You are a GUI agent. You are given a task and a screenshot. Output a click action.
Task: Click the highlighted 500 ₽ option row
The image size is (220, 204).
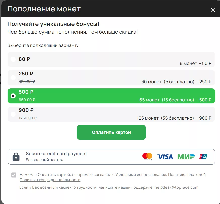point(111,96)
